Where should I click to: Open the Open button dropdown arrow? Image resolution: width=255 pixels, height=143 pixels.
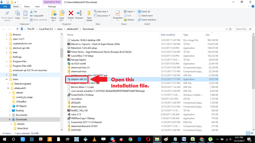point(134,12)
